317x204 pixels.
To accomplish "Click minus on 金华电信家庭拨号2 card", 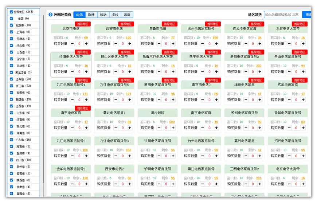I will click(73, 184).
